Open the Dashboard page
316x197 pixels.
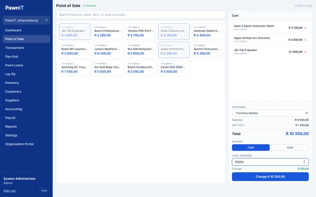(x=26, y=30)
